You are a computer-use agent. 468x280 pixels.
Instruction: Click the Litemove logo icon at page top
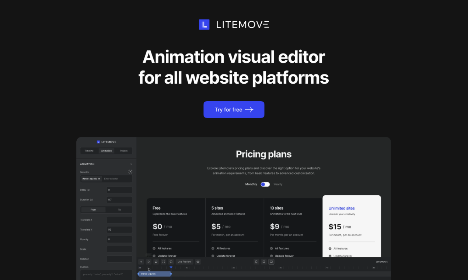[204, 25]
